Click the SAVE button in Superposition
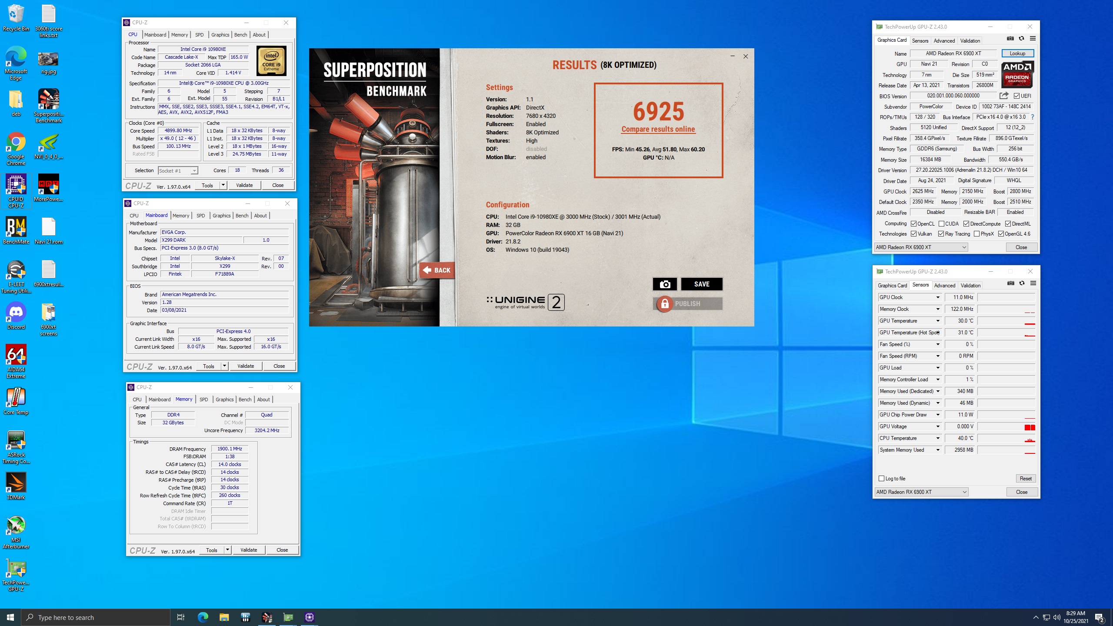The height and width of the screenshot is (626, 1113). pyautogui.click(x=702, y=284)
